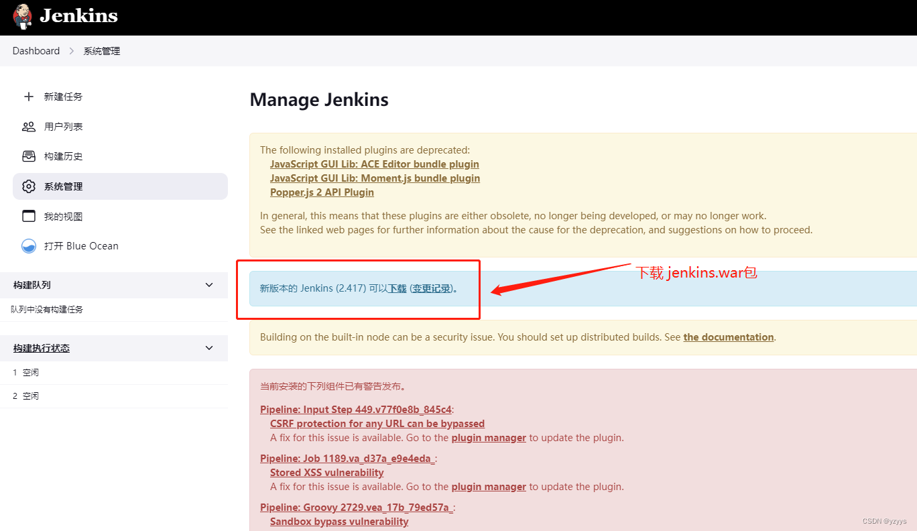Image resolution: width=917 pixels, height=531 pixels.
Task: Open Moment.js bundle plugin link
Action: tap(375, 178)
